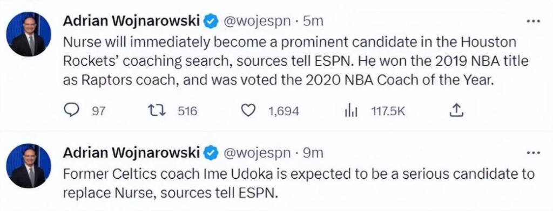Open Adrian Wojnarowski's name on the Udoka tweet
Viewport: 553px width, 211px height.
point(131,153)
